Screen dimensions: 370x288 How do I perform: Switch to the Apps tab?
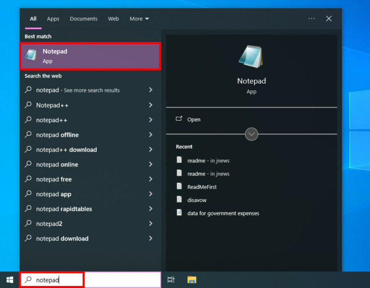[x=53, y=19]
